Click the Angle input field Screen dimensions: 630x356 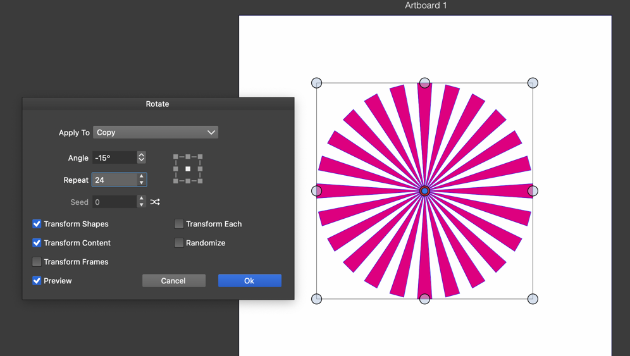tap(114, 157)
